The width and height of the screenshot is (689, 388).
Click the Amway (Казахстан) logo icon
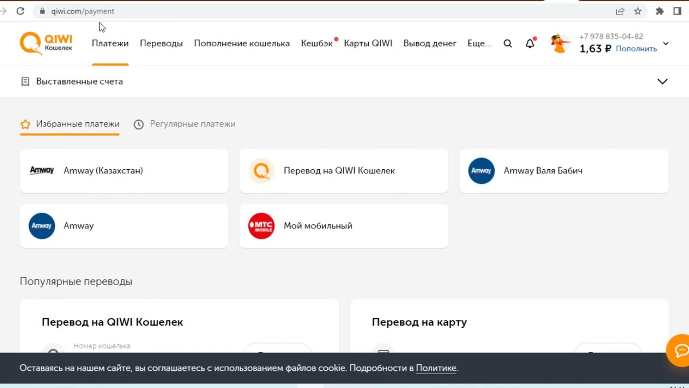42,170
